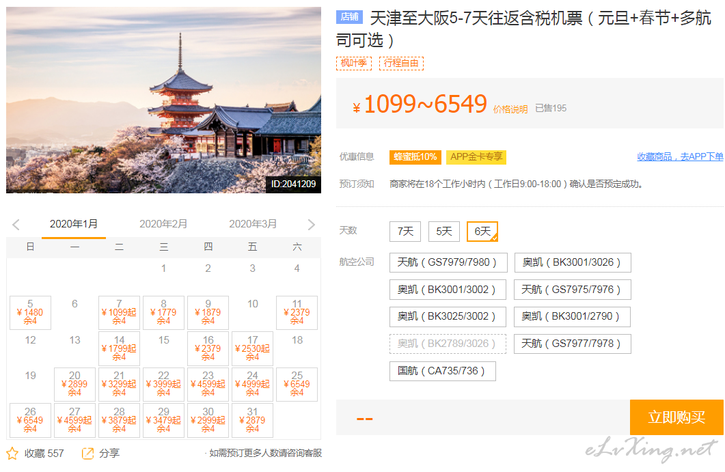Select January 7 priced ¥1099起
Screen dimensions: 725x472
[120, 313]
